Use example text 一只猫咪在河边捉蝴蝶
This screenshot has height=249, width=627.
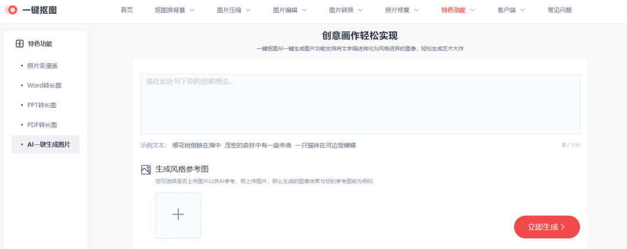(326, 146)
